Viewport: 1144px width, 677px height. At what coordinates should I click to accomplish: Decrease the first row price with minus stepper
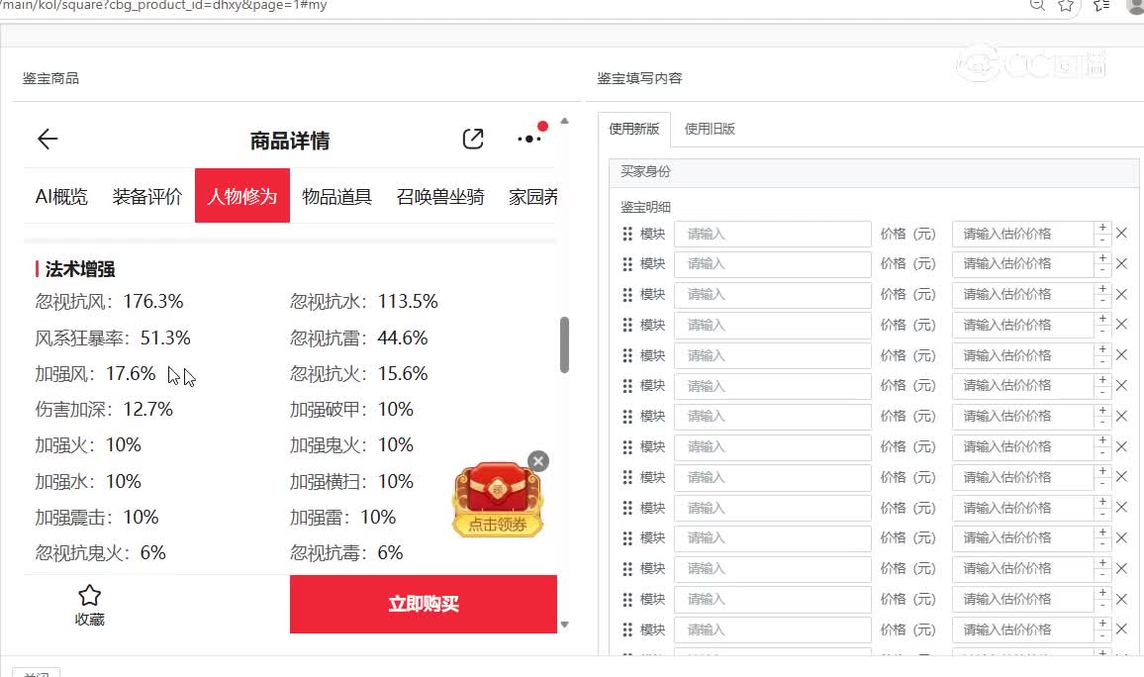point(1102,240)
